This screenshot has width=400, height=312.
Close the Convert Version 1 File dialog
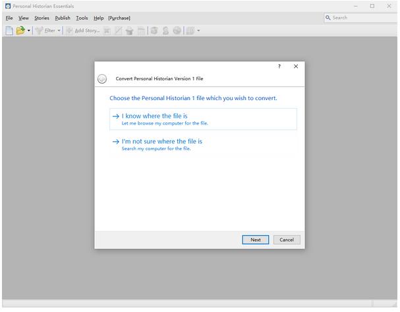(x=296, y=66)
